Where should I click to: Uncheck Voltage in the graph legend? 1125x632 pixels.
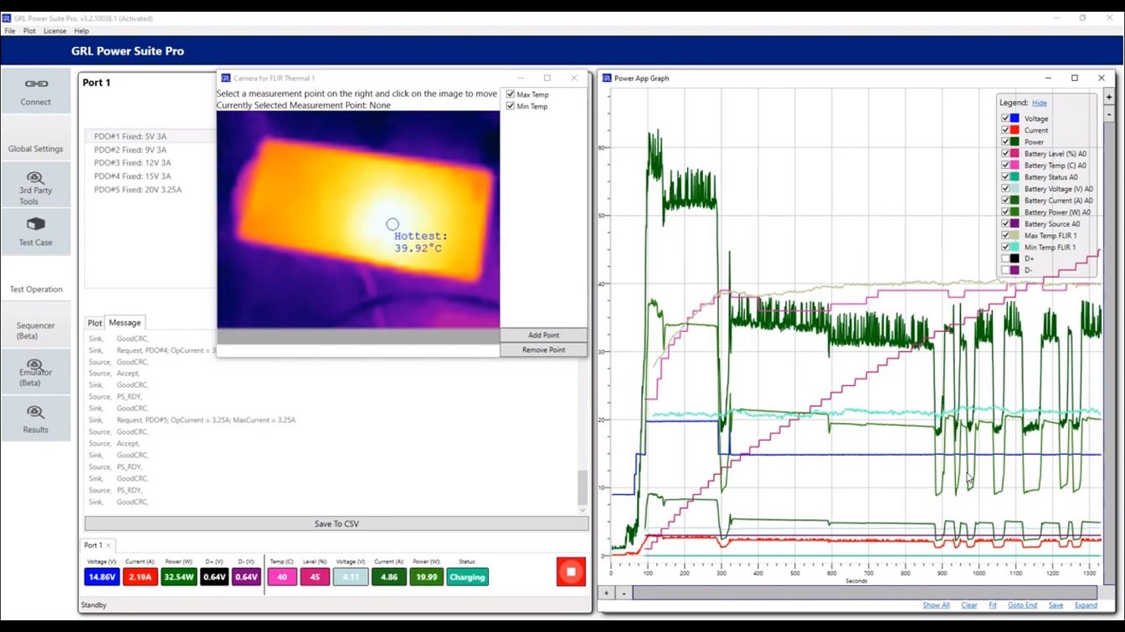pyautogui.click(x=1005, y=119)
